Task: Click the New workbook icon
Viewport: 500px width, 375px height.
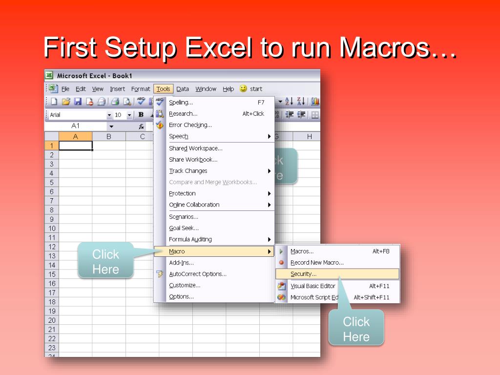Action: [x=54, y=102]
